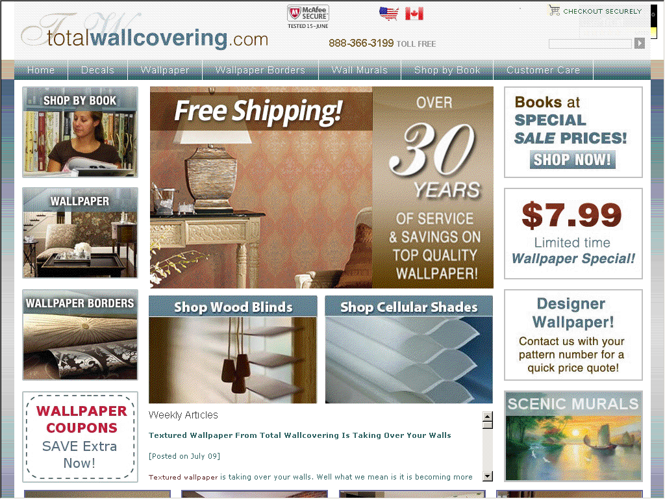
Task: Click articles scrollbar down arrow
Action: click(488, 476)
